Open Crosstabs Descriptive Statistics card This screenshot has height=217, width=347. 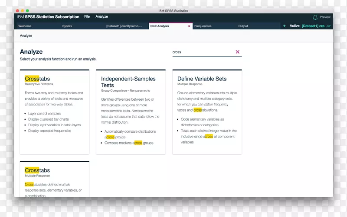55,112
